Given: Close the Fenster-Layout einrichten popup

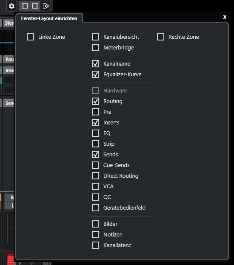Looking at the screenshot, I should (x=225, y=17).
